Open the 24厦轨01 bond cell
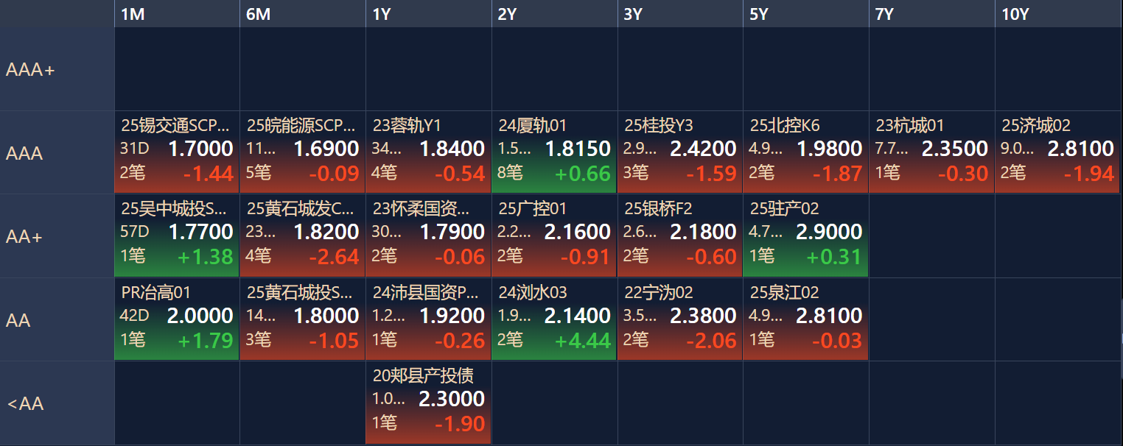The image size is (1123, 446). [x=554, y=152]
